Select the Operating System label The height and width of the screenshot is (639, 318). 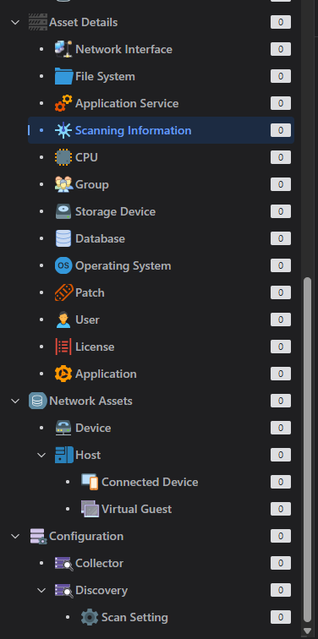click(123, 265)
